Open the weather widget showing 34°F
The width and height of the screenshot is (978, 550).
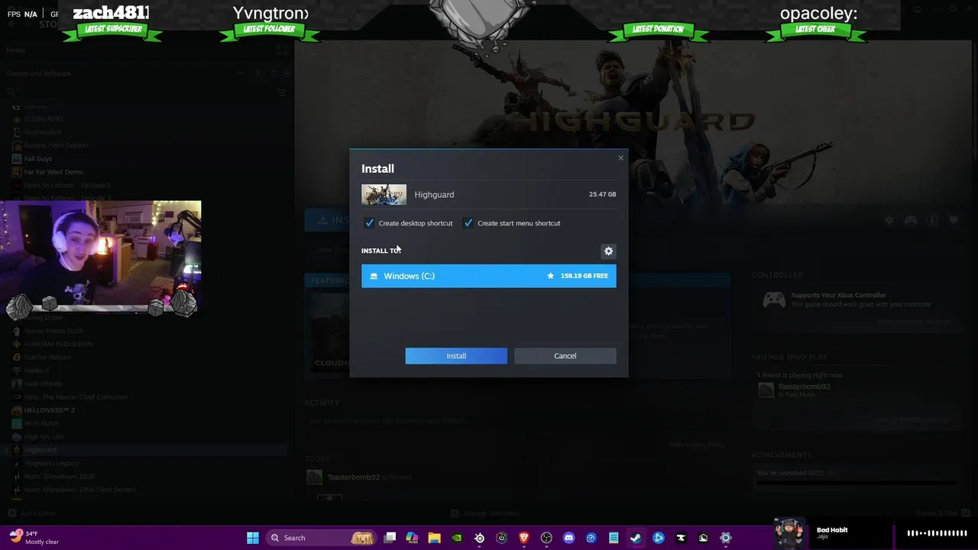click(34, 538)
